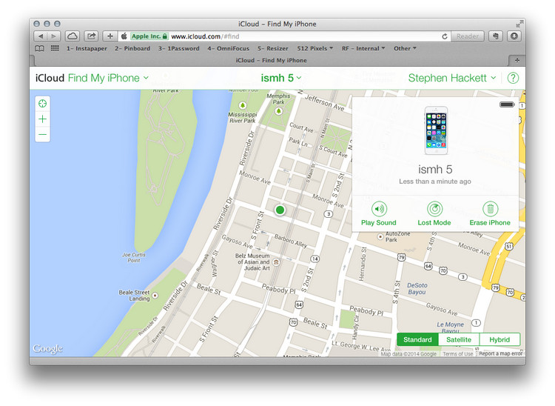
Task: Open the iCloud tabs cloud button
Action: tap(73, 36)
